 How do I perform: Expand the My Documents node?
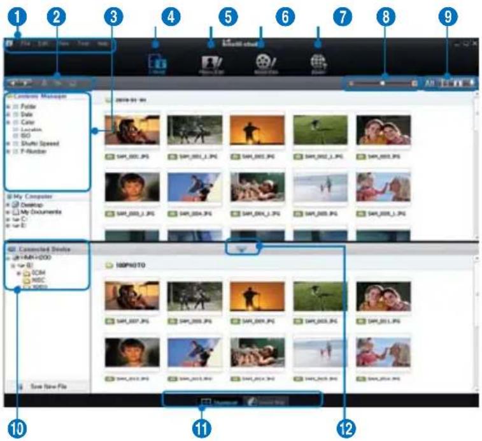(x=8, y=212)
